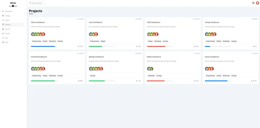The height and width of the screenshot is (128, 260).
Task: Click the red avatar on Hammed Dashboard card
Action: [x=43, y=69]
